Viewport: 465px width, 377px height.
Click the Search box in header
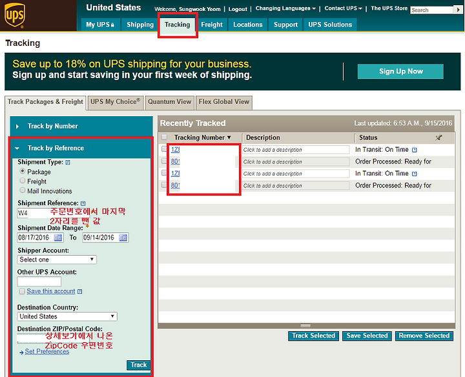(x=432, y=10)
